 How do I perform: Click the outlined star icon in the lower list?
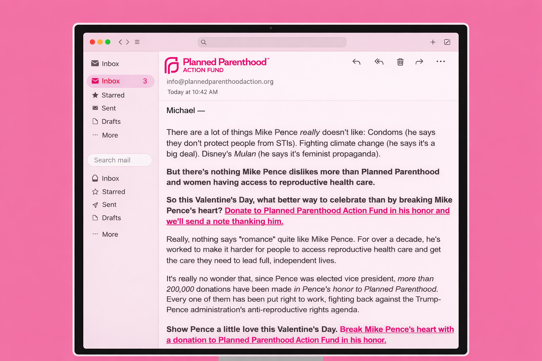[x=95, y=192]
